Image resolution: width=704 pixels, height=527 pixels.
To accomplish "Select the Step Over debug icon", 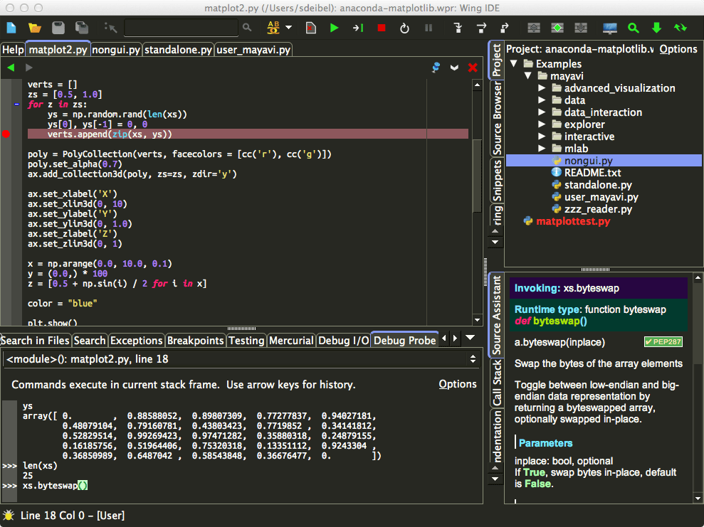I will [x=481, y=28].
